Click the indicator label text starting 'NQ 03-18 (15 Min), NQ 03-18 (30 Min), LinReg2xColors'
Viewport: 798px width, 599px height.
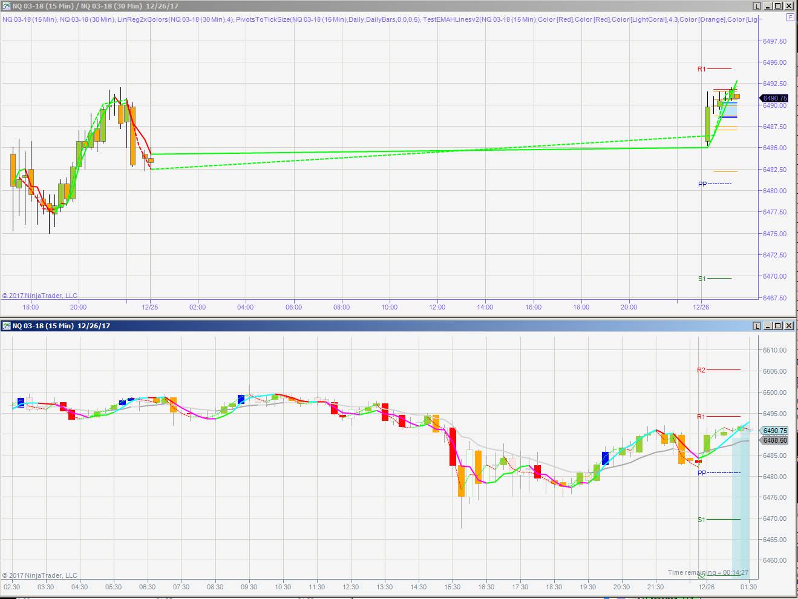point(380,19)
